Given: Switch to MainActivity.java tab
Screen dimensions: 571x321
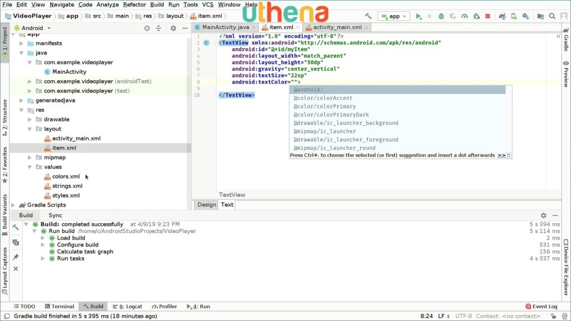Looking at the screenshot, I should click(226, 27).
